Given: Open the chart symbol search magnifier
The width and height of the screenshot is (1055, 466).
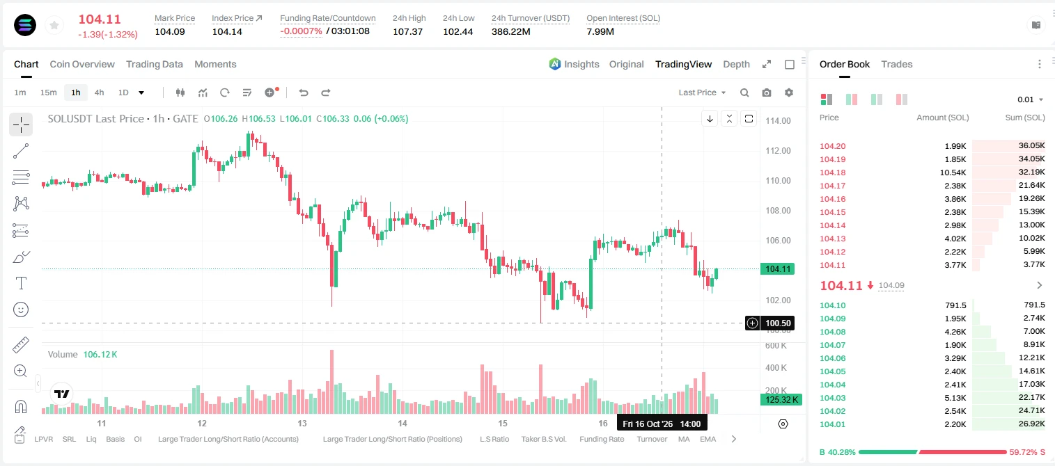Looking at the screenshot, I should pos(744,93).
